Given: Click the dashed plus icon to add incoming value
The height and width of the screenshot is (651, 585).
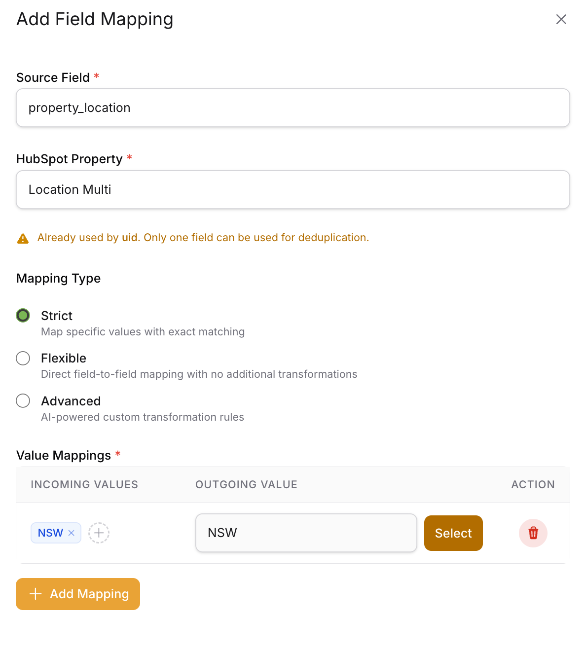Looking at the screenshot, I should coord(99,533).
